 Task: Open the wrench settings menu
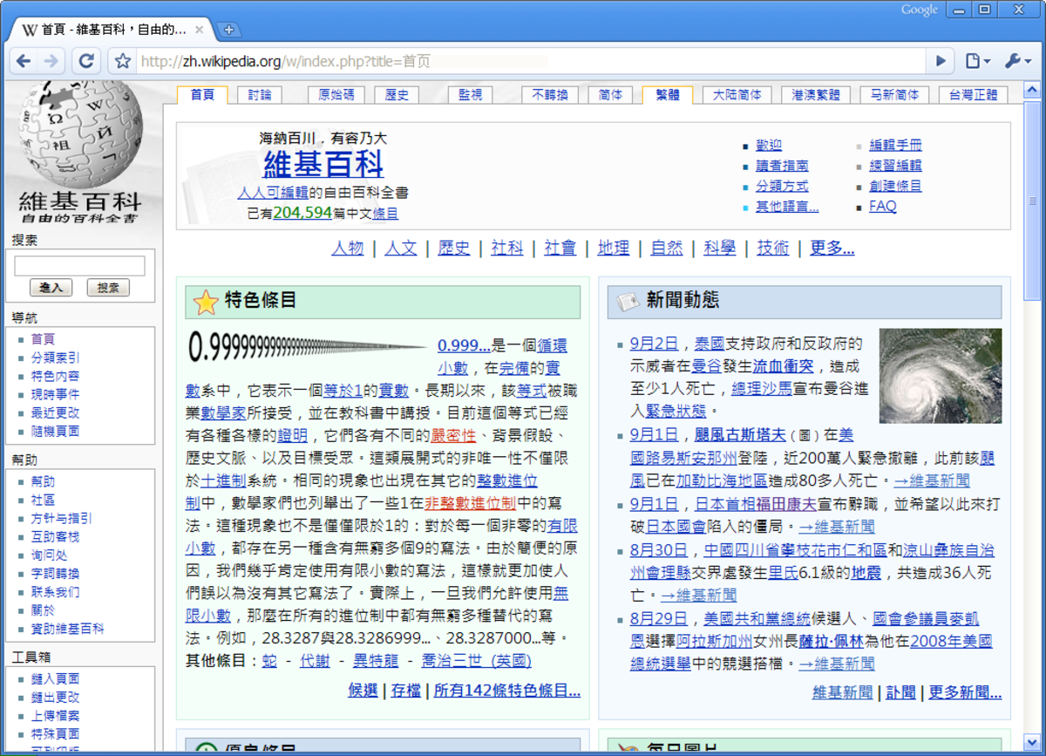1017,61
